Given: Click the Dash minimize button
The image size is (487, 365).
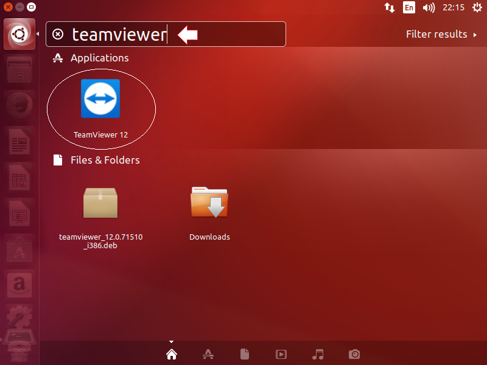Looking at the screenshot, I should [20, 7].
